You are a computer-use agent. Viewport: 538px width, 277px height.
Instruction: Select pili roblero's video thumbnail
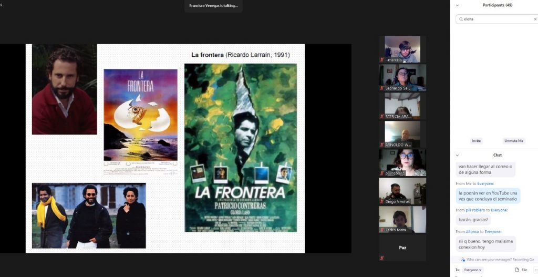(x=402, y=162)
